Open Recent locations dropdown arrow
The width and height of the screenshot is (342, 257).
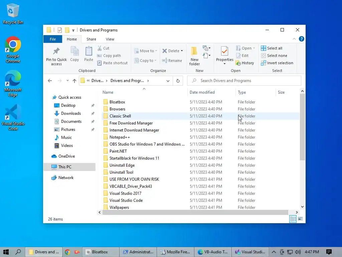[x=67, y=81]
